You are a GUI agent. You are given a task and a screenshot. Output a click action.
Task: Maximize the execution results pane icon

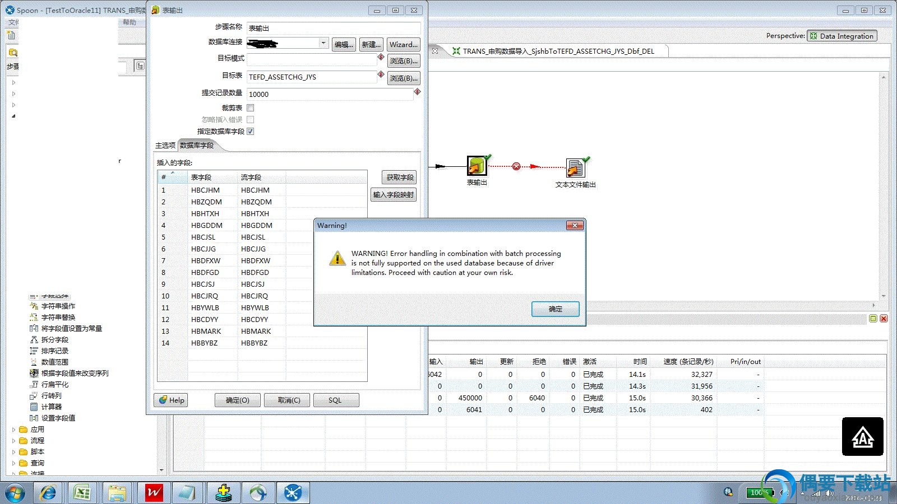pyautogui.click(x=873, y=319)
